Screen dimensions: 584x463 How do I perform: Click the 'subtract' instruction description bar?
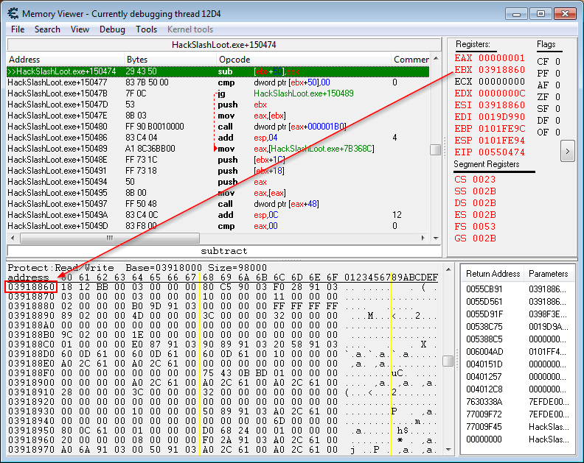pyautogui.click(x=224, y=251)
